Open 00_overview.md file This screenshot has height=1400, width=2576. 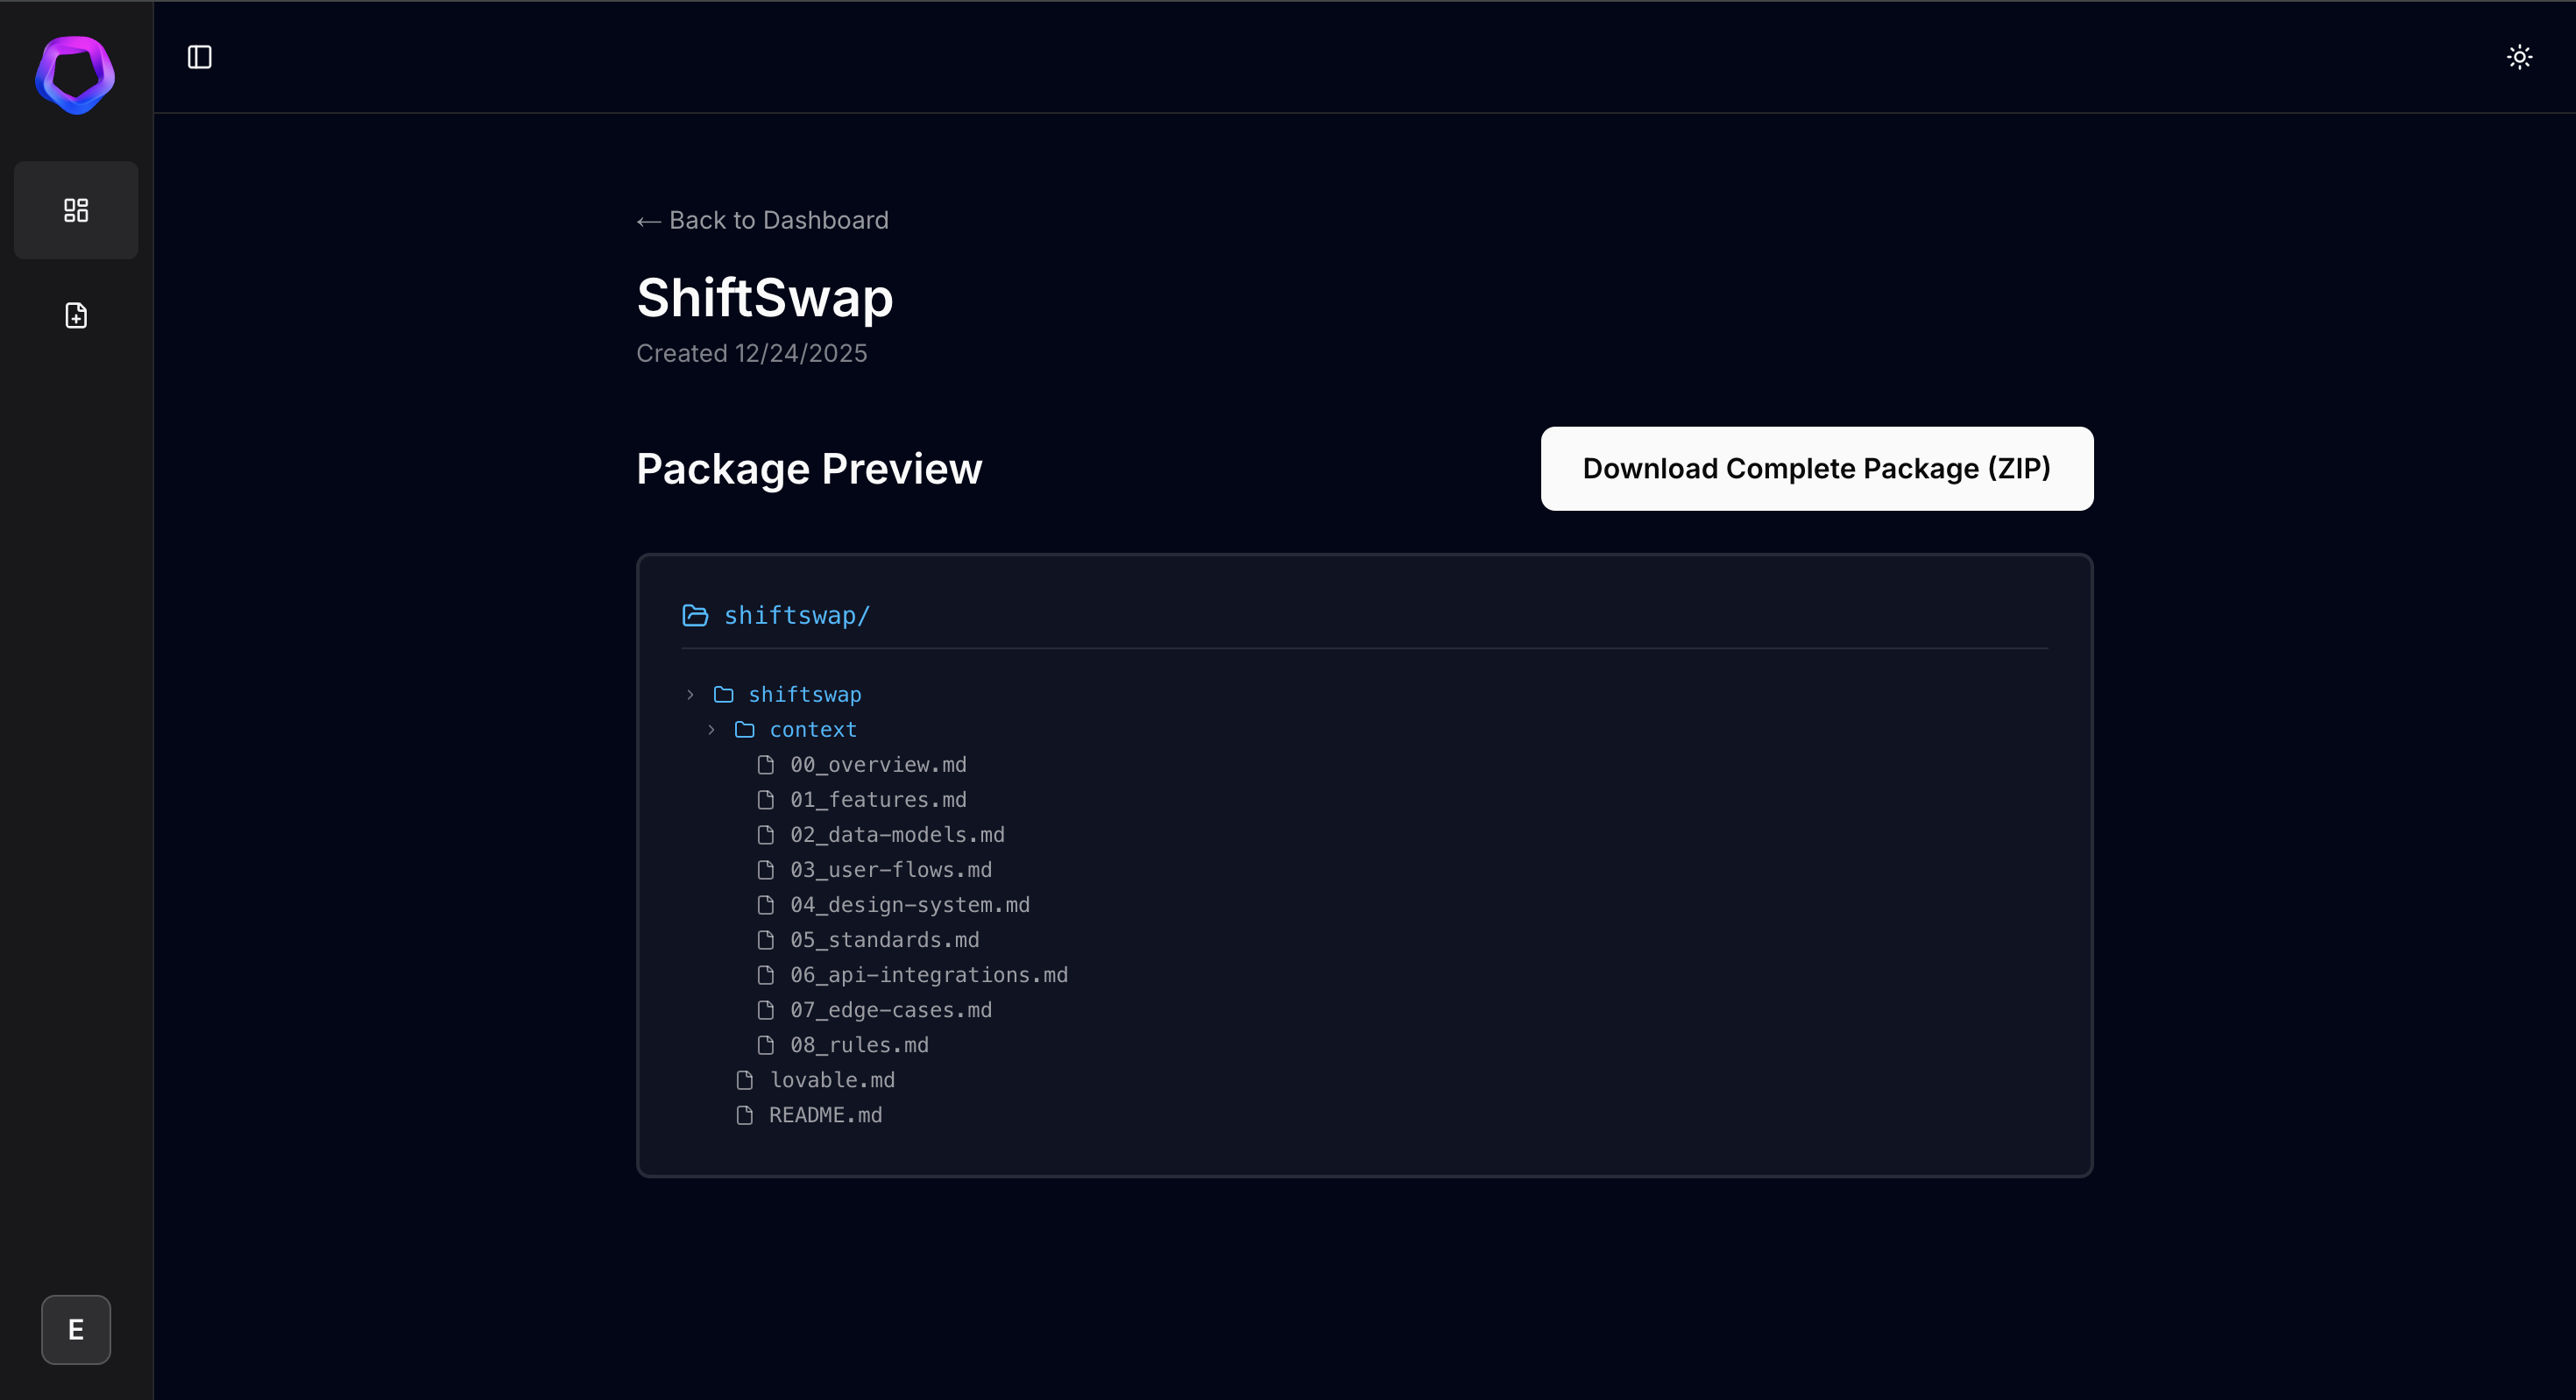coord(877,765)
